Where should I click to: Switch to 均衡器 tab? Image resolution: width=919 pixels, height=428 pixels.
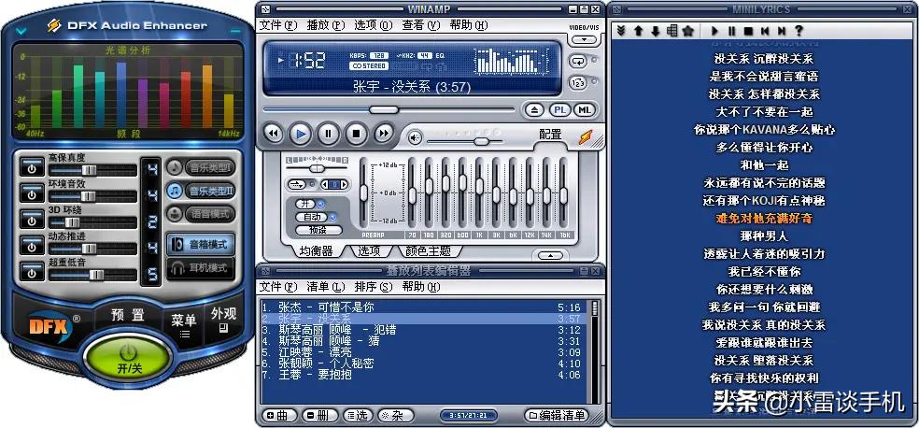317,251
